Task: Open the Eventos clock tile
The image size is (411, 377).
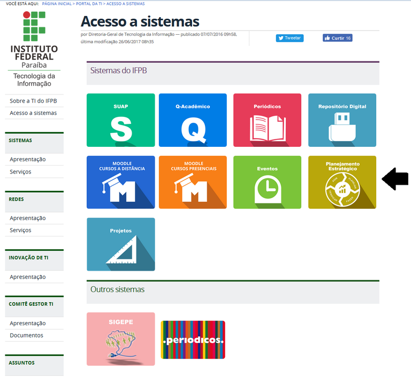Action: point(267,182)
